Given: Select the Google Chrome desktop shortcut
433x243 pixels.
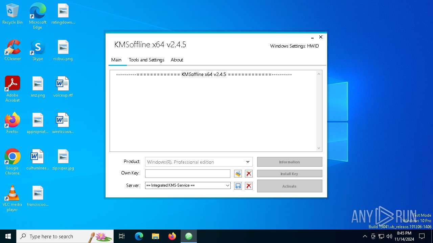Looking at the screenshot, I should click(13, 162).
